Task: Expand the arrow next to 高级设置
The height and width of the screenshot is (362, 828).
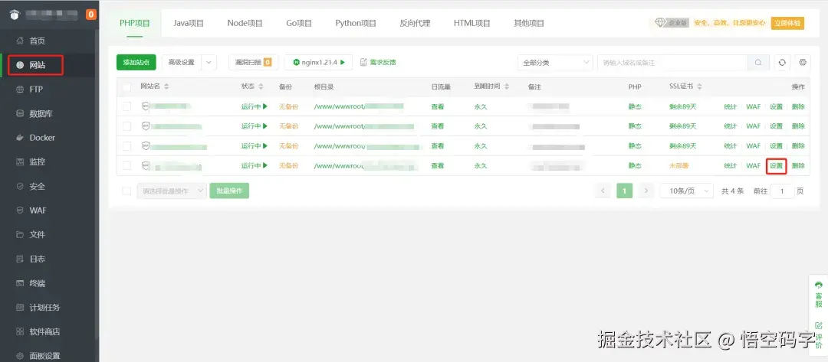Action: (209, 62)
